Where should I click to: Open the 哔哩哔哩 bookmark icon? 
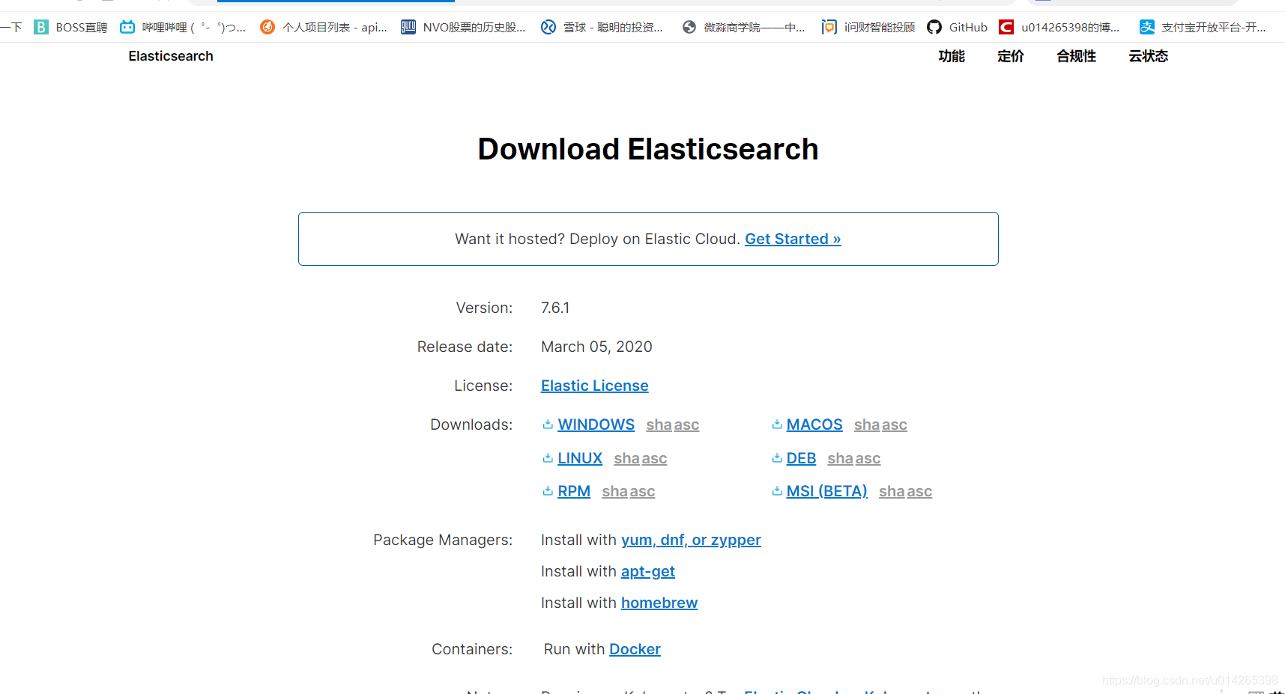[127, 27]
